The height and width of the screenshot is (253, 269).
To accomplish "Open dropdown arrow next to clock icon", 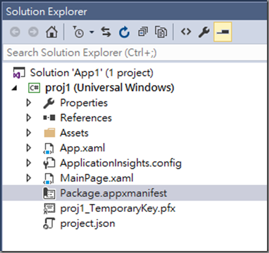I will tap(92, 32).
